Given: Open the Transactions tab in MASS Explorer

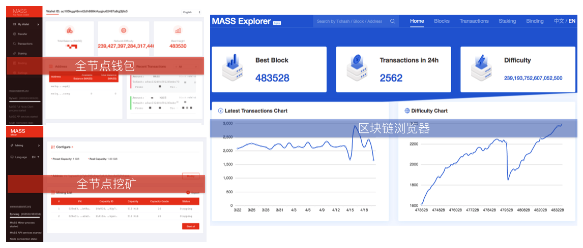Looking at the screenshot, I should (474, 21).
